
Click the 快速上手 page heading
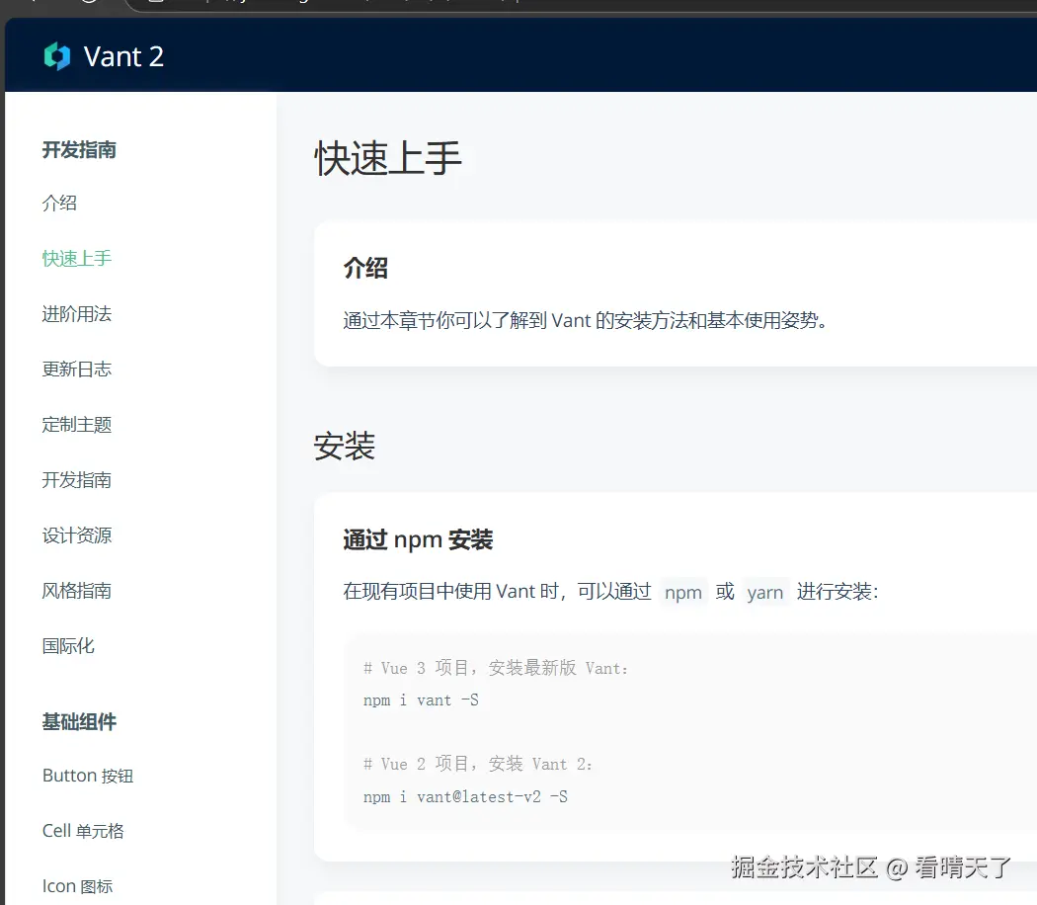click(387, 159)
